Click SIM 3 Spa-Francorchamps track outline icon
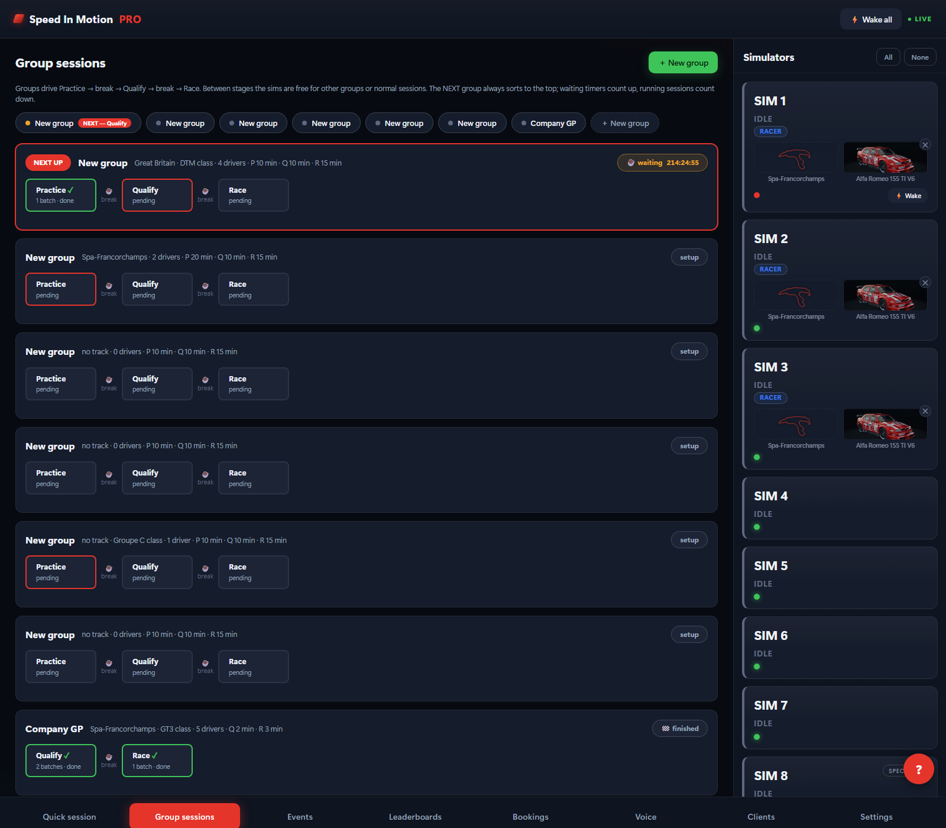The height and width of the screenshot is (828, 946). coord(796,424)
